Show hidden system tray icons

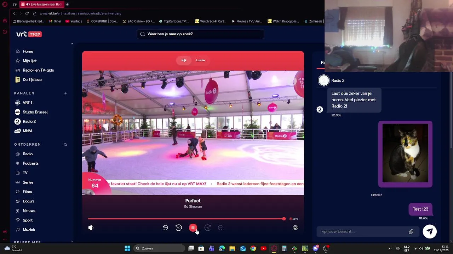390,248
